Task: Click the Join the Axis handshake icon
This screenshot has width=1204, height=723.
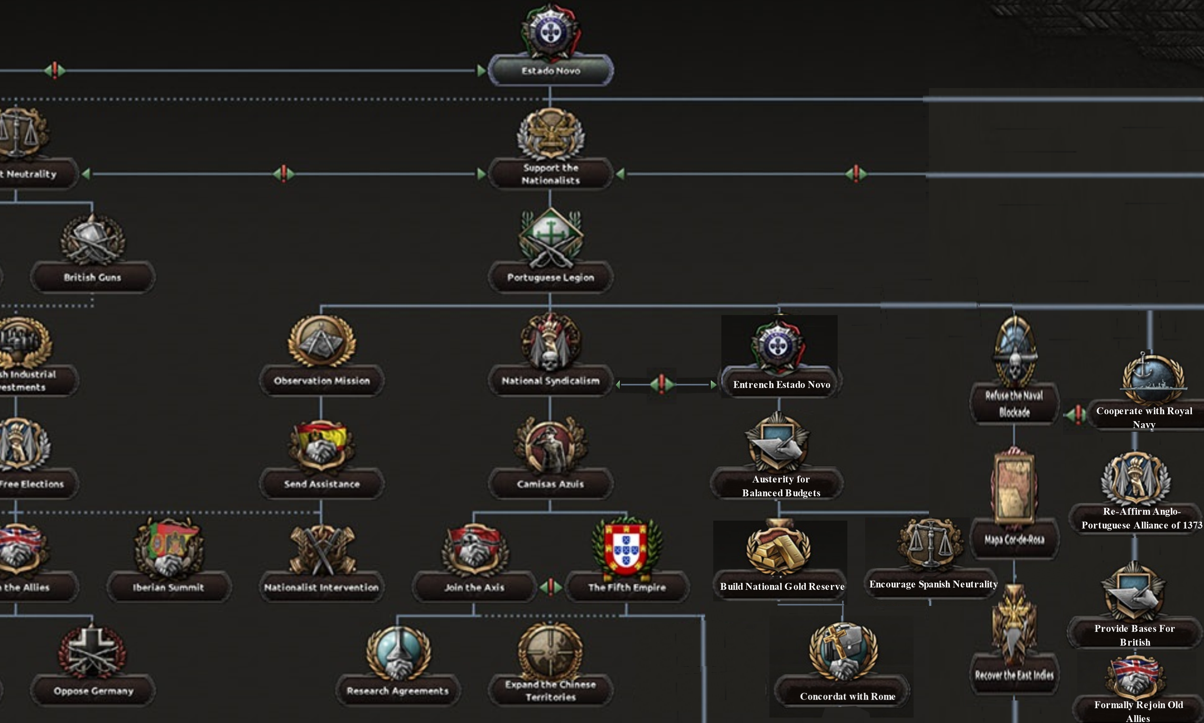Action: [475, 550]
